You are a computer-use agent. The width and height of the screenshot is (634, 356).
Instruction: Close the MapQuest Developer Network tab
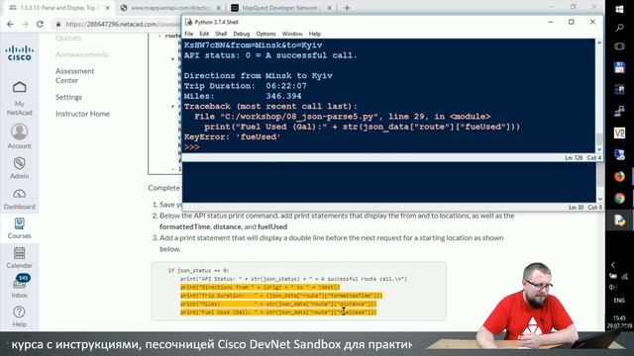pyautogui.click(x=330, y=8)
